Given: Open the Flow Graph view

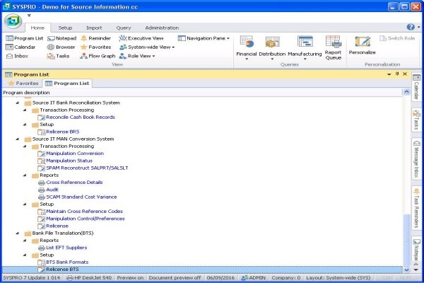Looking at the screenshot, I should click(x=98, y=56).
